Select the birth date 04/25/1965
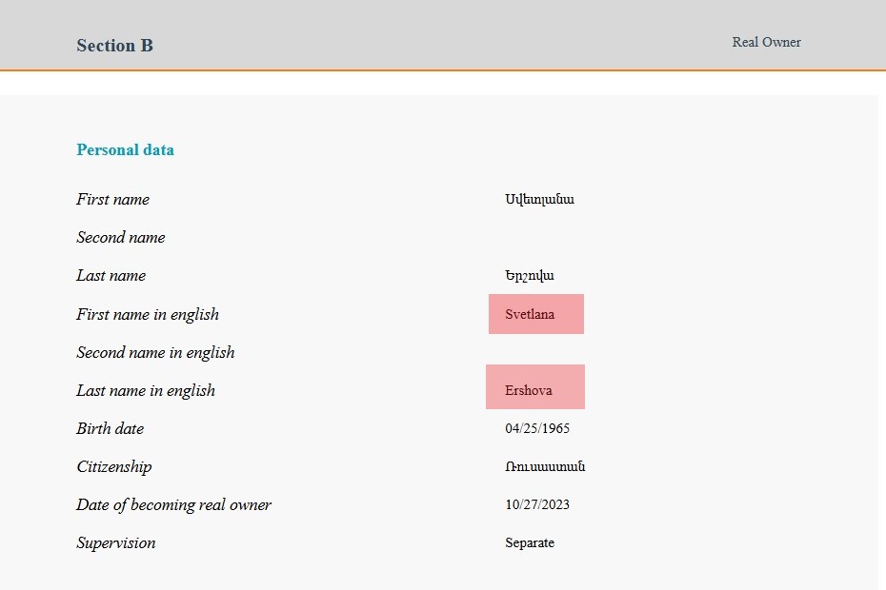The width and height of the screenshot is (886, 590). click(x=536, y=428)
